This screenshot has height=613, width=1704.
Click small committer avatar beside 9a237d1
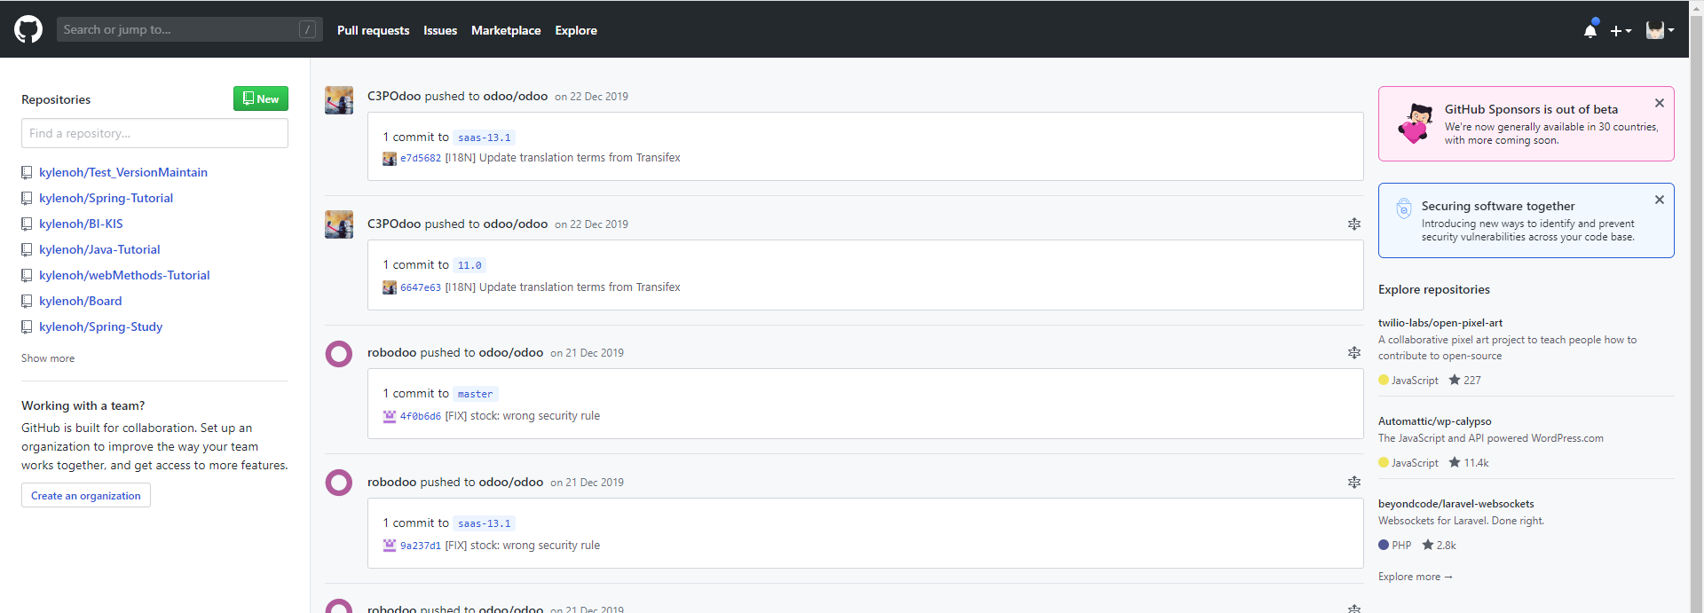click(x=390, y=546)
